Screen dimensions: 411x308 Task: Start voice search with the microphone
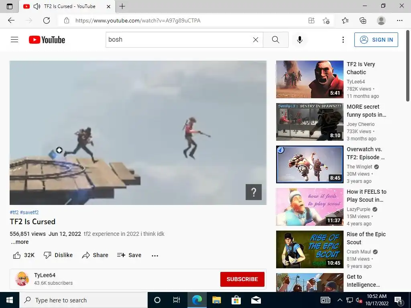point(299,40)
